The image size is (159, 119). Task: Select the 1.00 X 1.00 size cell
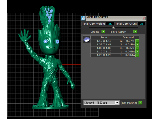coord(104,48)
